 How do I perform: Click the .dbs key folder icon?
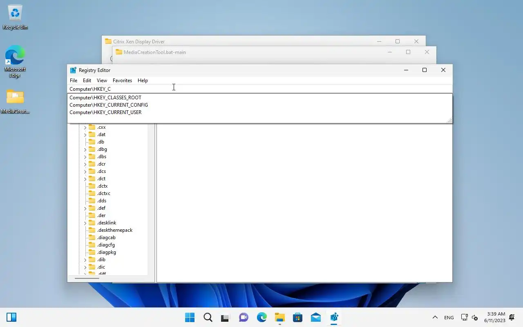point(92,157)
